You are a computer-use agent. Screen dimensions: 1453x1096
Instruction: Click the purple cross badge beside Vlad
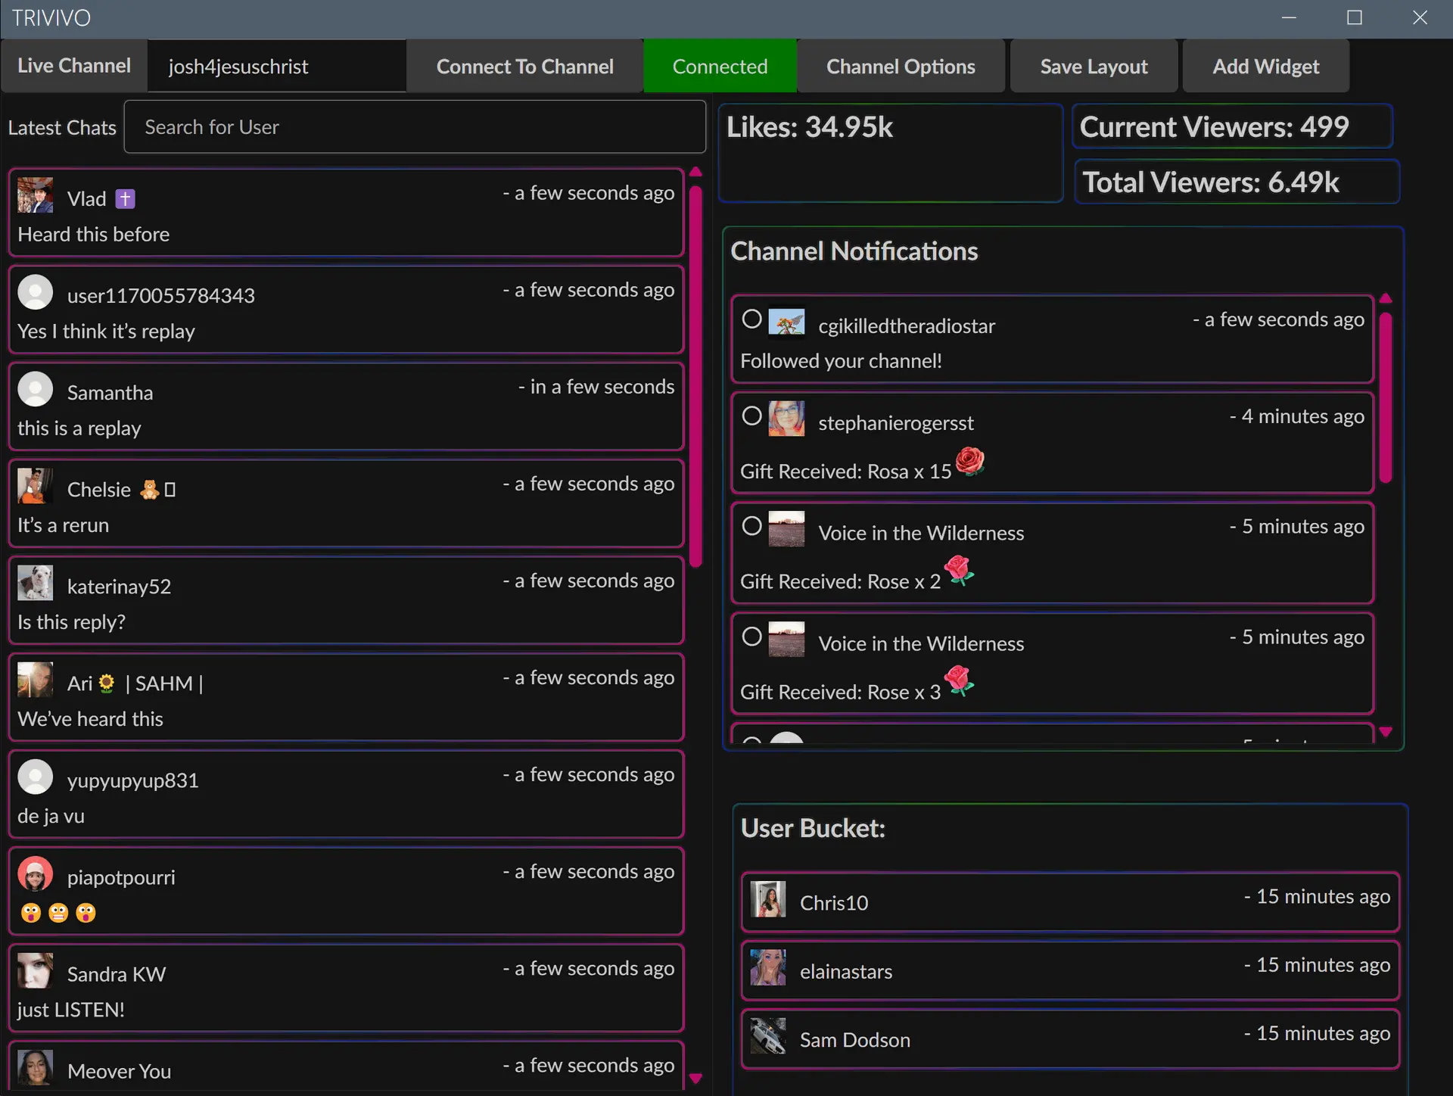point(125,199)
